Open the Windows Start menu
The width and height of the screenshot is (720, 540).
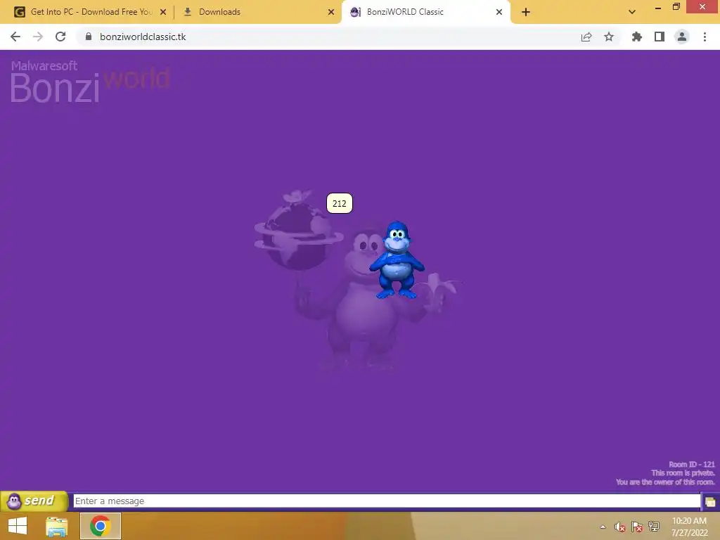click(18, 526)
